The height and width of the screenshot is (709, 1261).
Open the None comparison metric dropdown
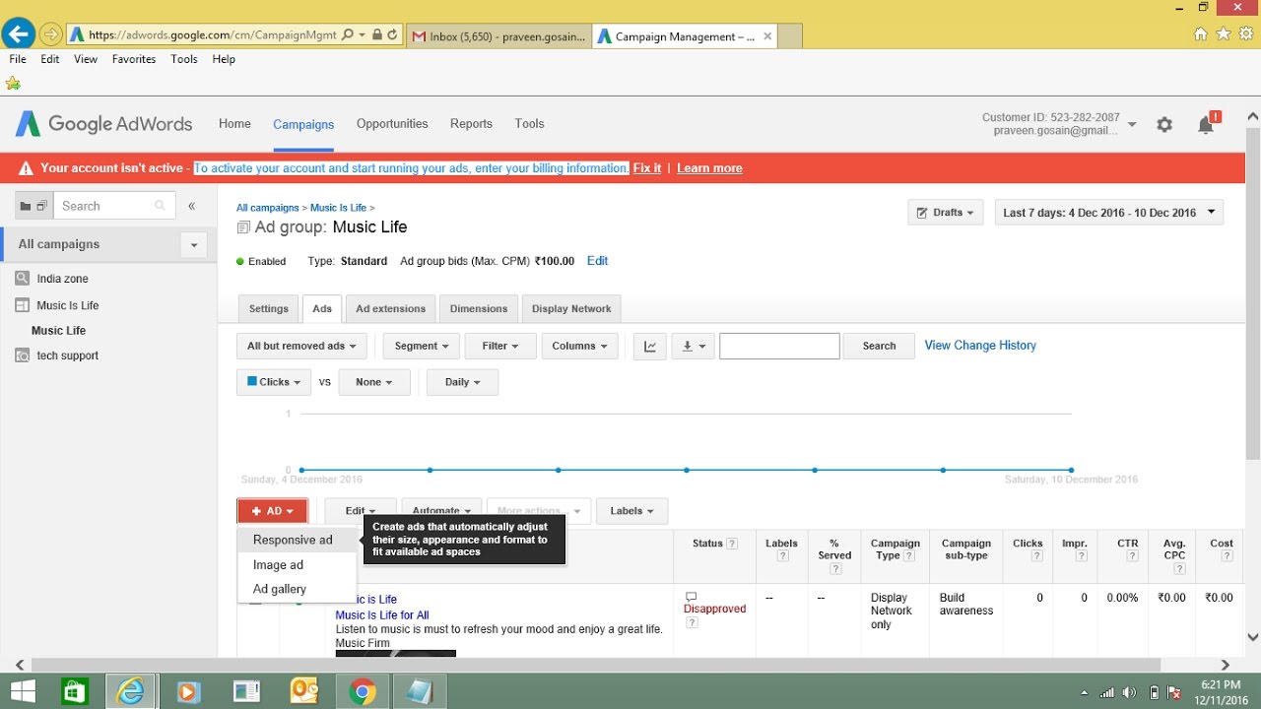374,382
